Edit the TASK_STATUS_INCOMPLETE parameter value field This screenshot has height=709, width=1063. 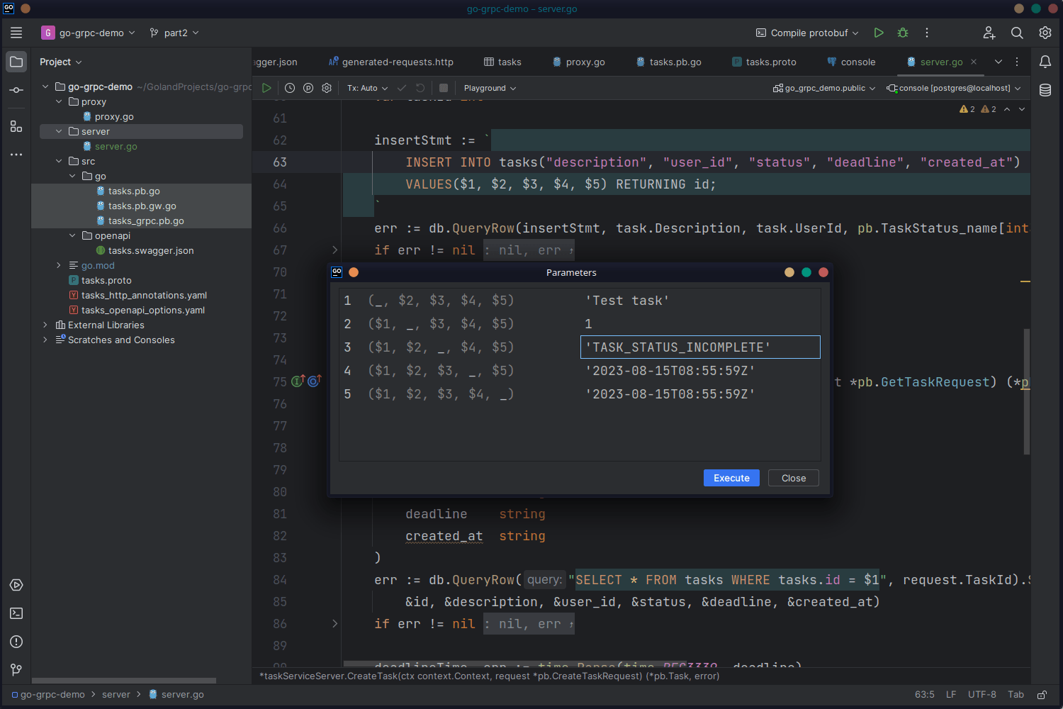(700, 347)
